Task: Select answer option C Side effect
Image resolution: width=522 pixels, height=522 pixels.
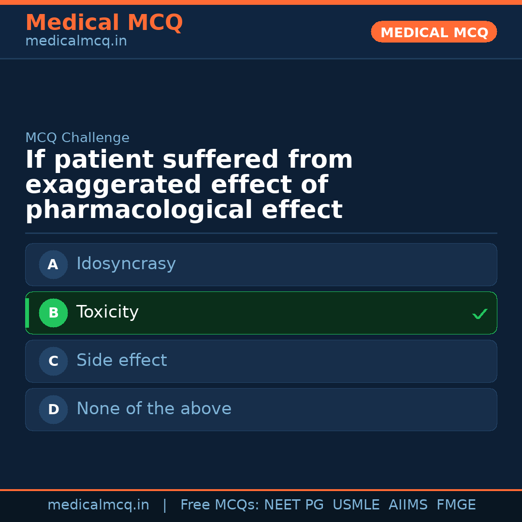Action: point(261,361)
